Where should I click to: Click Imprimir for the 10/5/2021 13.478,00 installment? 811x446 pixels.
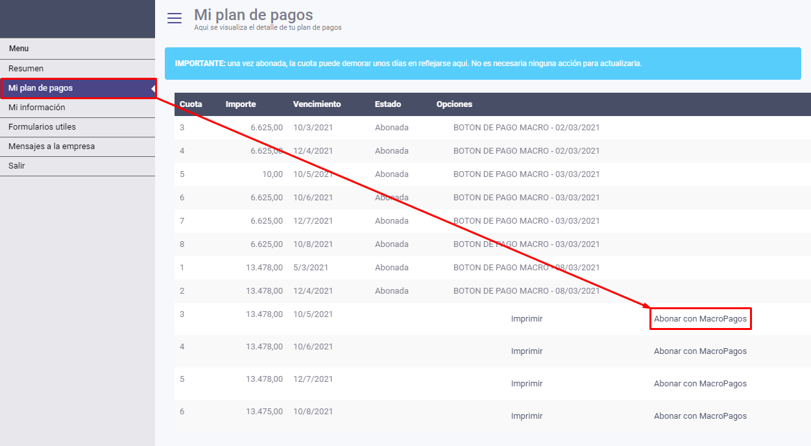click(x=527, y=319)
